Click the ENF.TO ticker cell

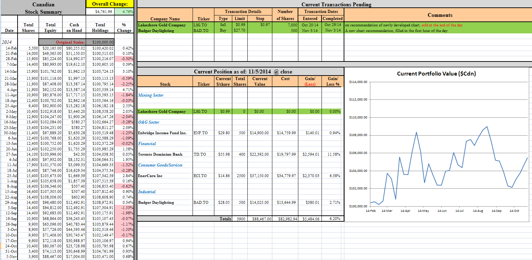click(x=204, y=133)
